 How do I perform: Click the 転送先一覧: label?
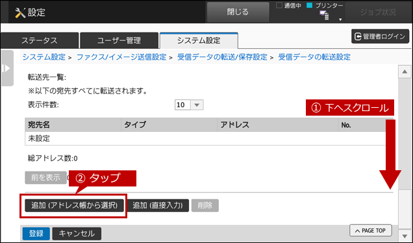[x=47, y=77]
